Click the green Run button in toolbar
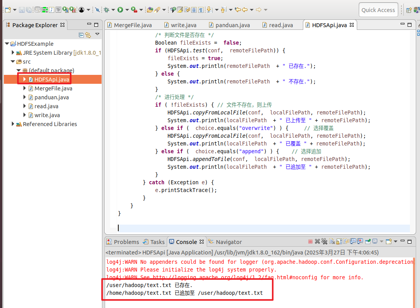 click(120, 10)
